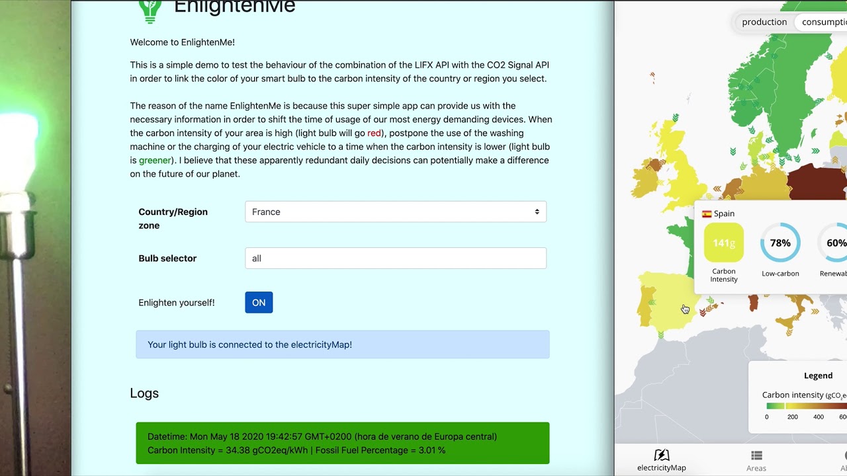847x476 pixels.
Task: Click the 'light bulb is connected' notification banner
Action: point(343,344)
